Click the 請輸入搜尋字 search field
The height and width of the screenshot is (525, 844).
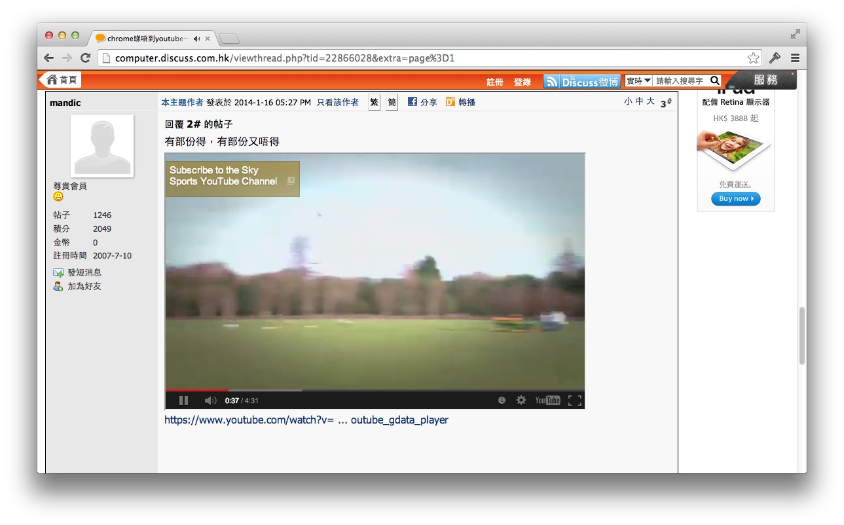[x=681, y=81]
